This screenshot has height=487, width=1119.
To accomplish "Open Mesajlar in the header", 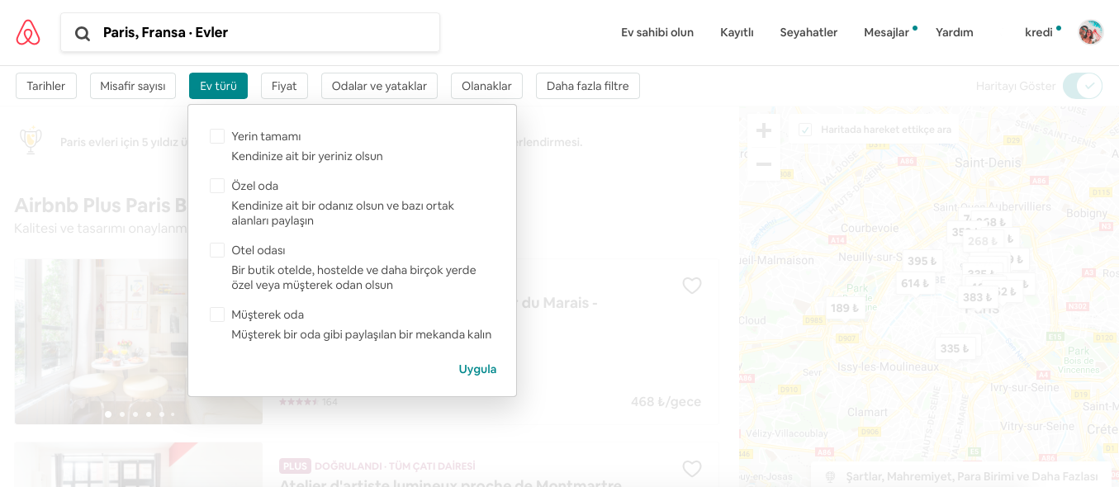I will coord(886,32).
